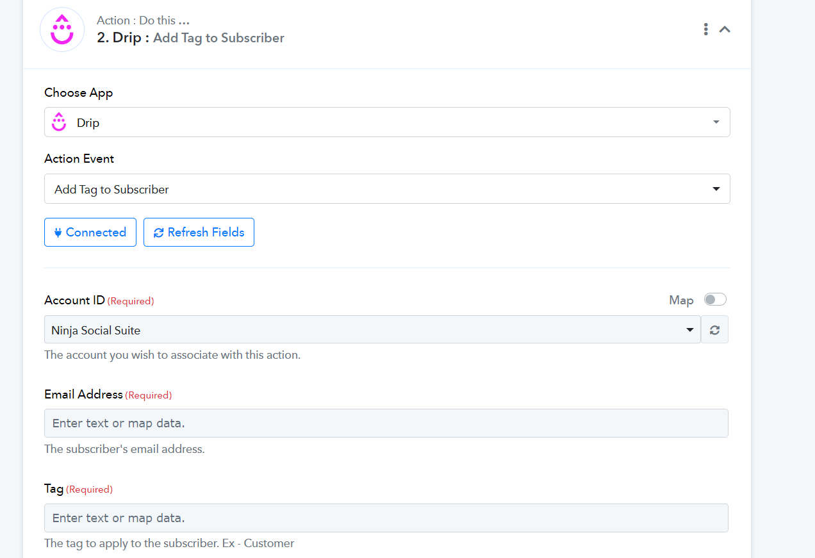Screen dimensions: 815x558
Task: Click the 'Action Event' label
Action: tap(79, 158)
